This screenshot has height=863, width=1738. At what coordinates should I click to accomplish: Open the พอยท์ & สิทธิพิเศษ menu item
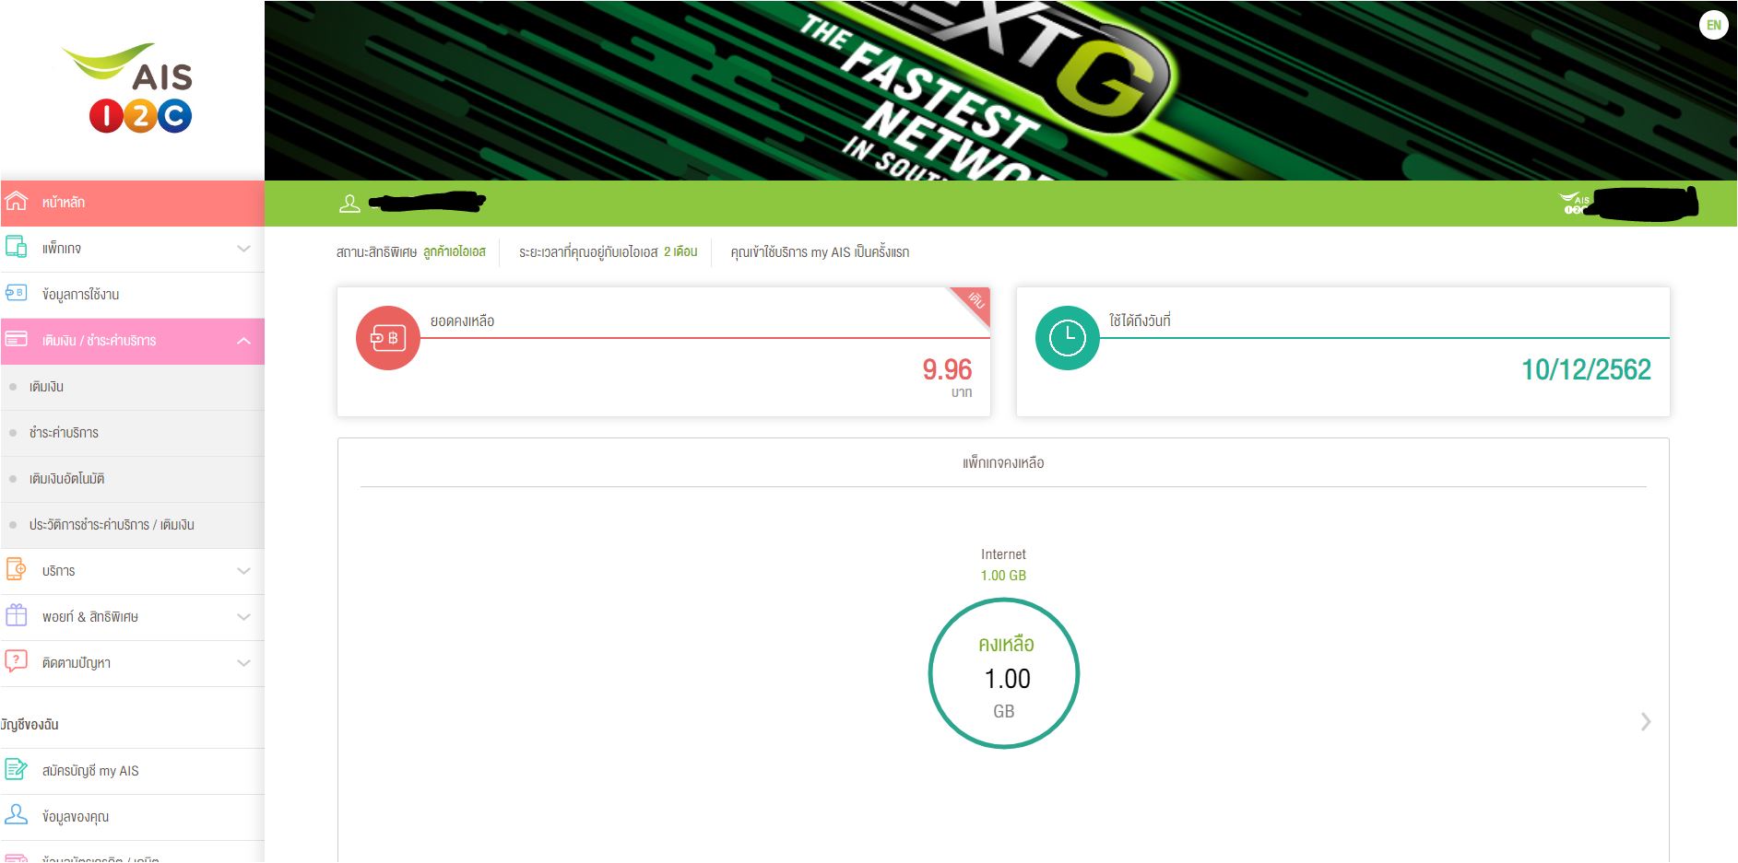(133, 617)
